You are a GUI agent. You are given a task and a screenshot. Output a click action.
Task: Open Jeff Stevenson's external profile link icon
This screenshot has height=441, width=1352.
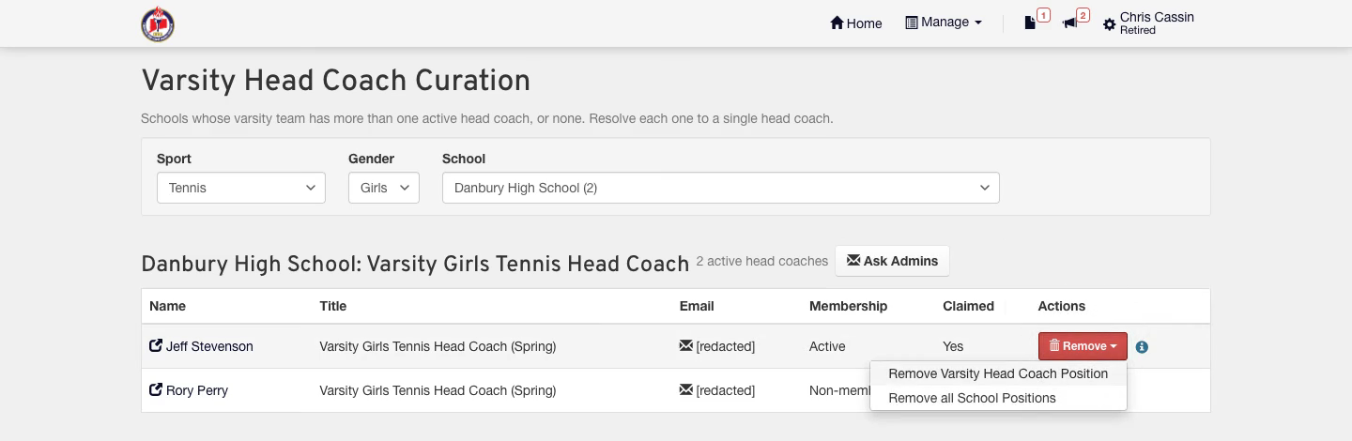156,346
